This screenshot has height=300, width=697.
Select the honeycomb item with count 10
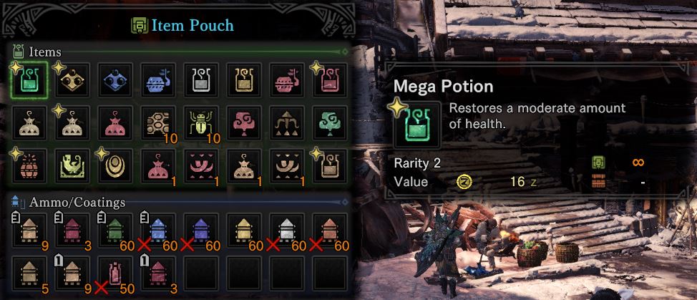point(158,123)
